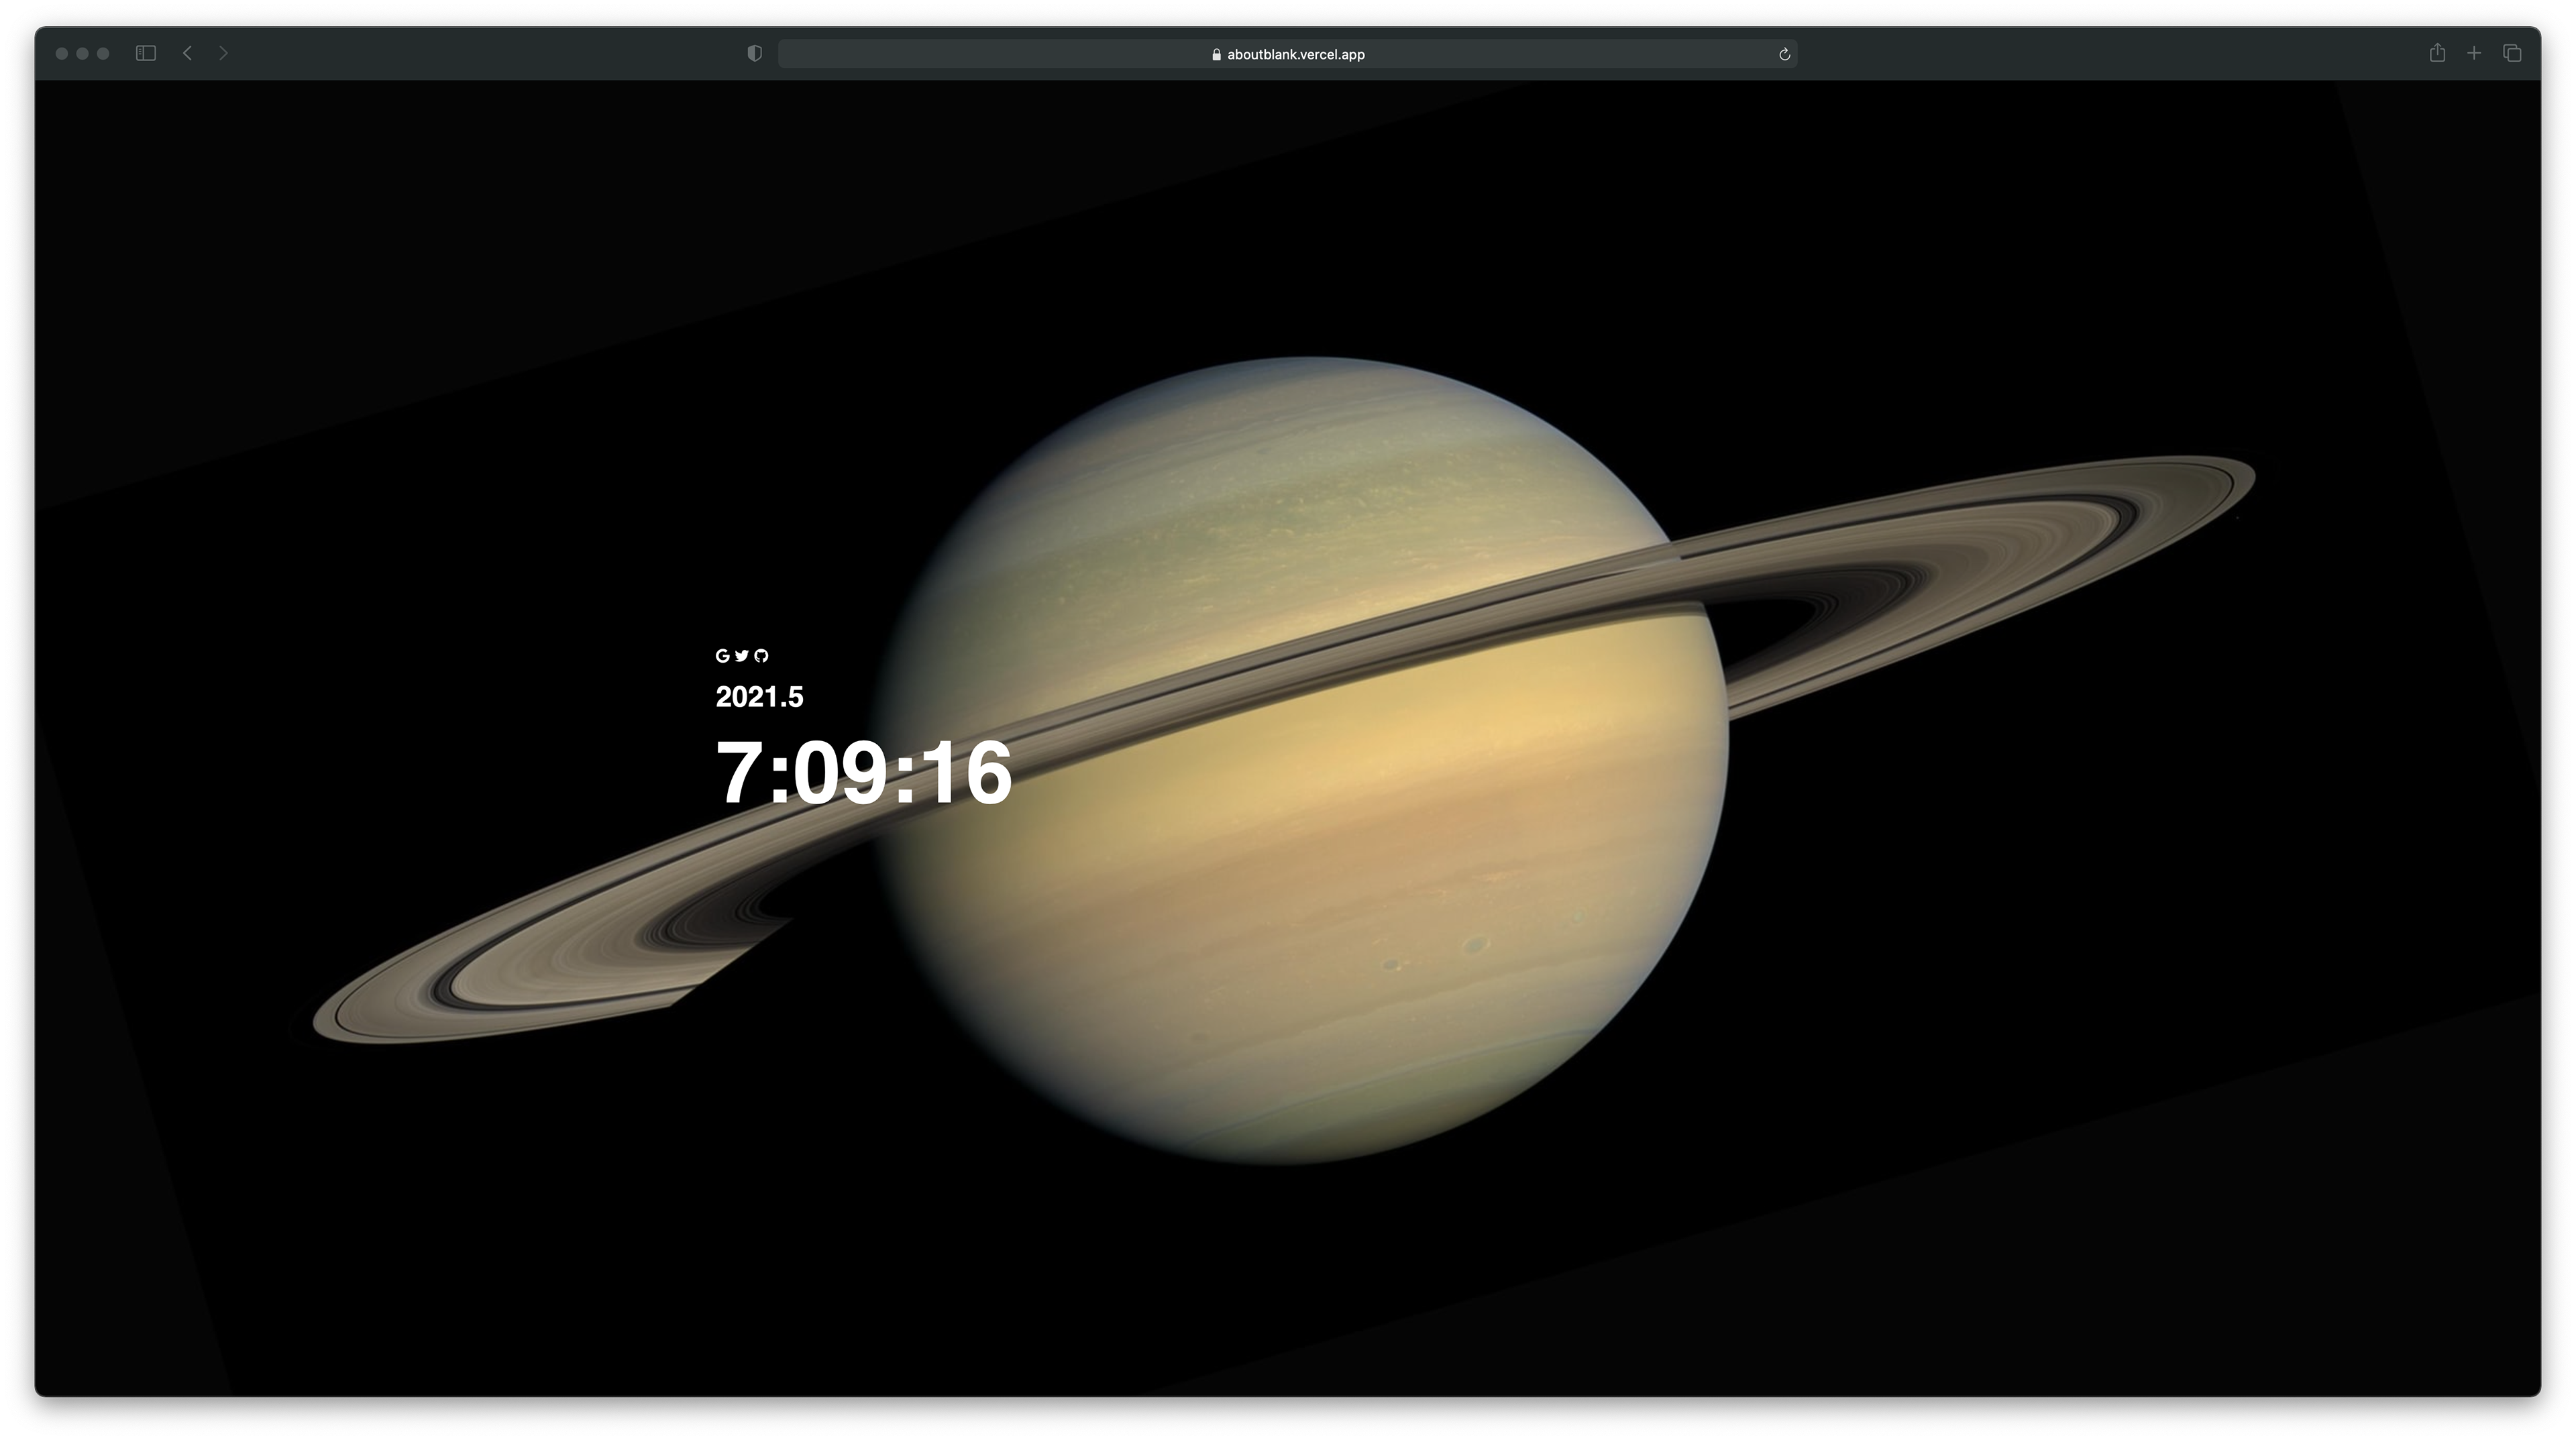Image resolution: width=2576 pixels, height=1440 pixels.
Task: Go back to previous page
Action: (187, 53)
